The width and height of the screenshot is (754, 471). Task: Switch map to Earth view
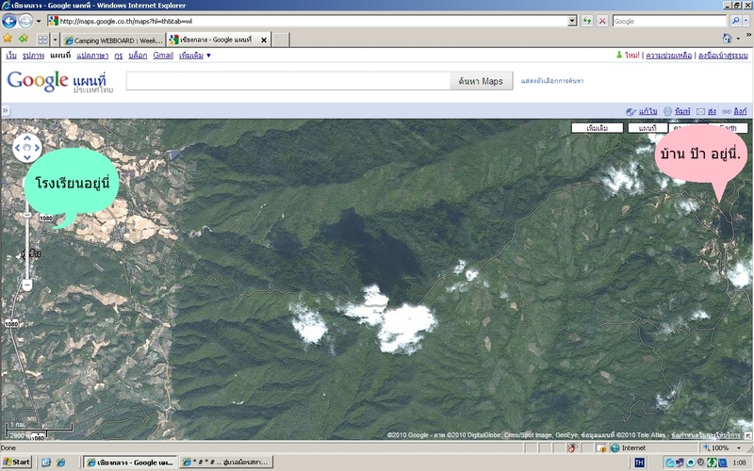tap(727, 127)
